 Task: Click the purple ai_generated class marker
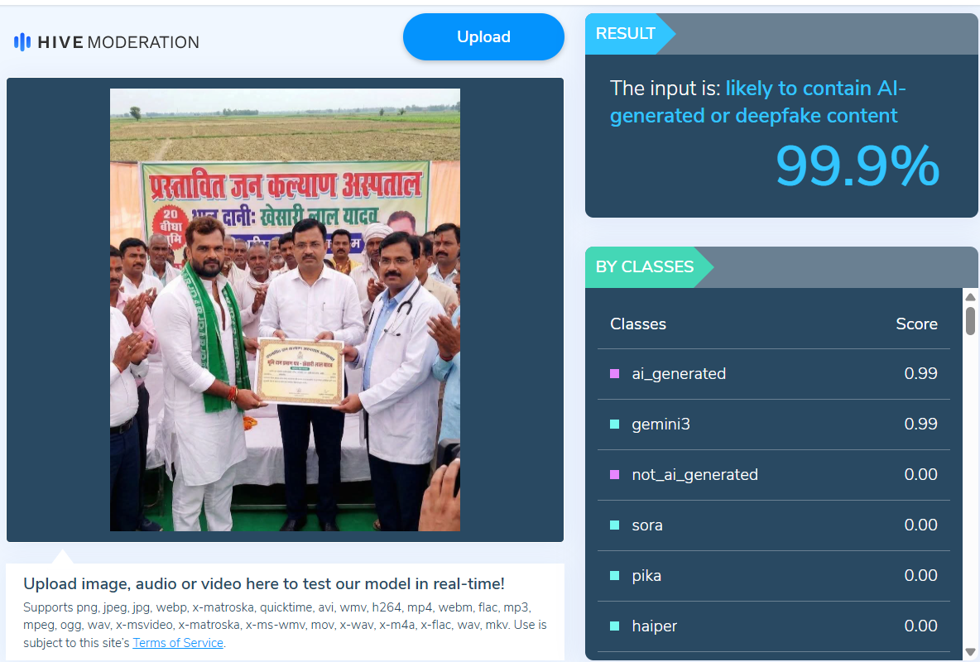click(614, 374)
